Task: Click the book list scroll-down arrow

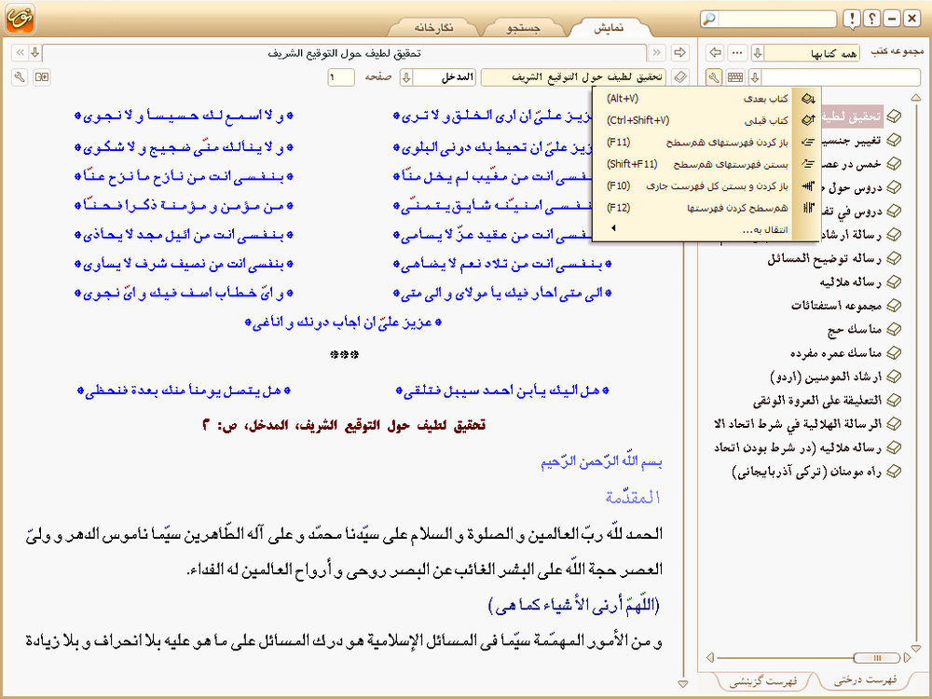Action: click(916, 648)
